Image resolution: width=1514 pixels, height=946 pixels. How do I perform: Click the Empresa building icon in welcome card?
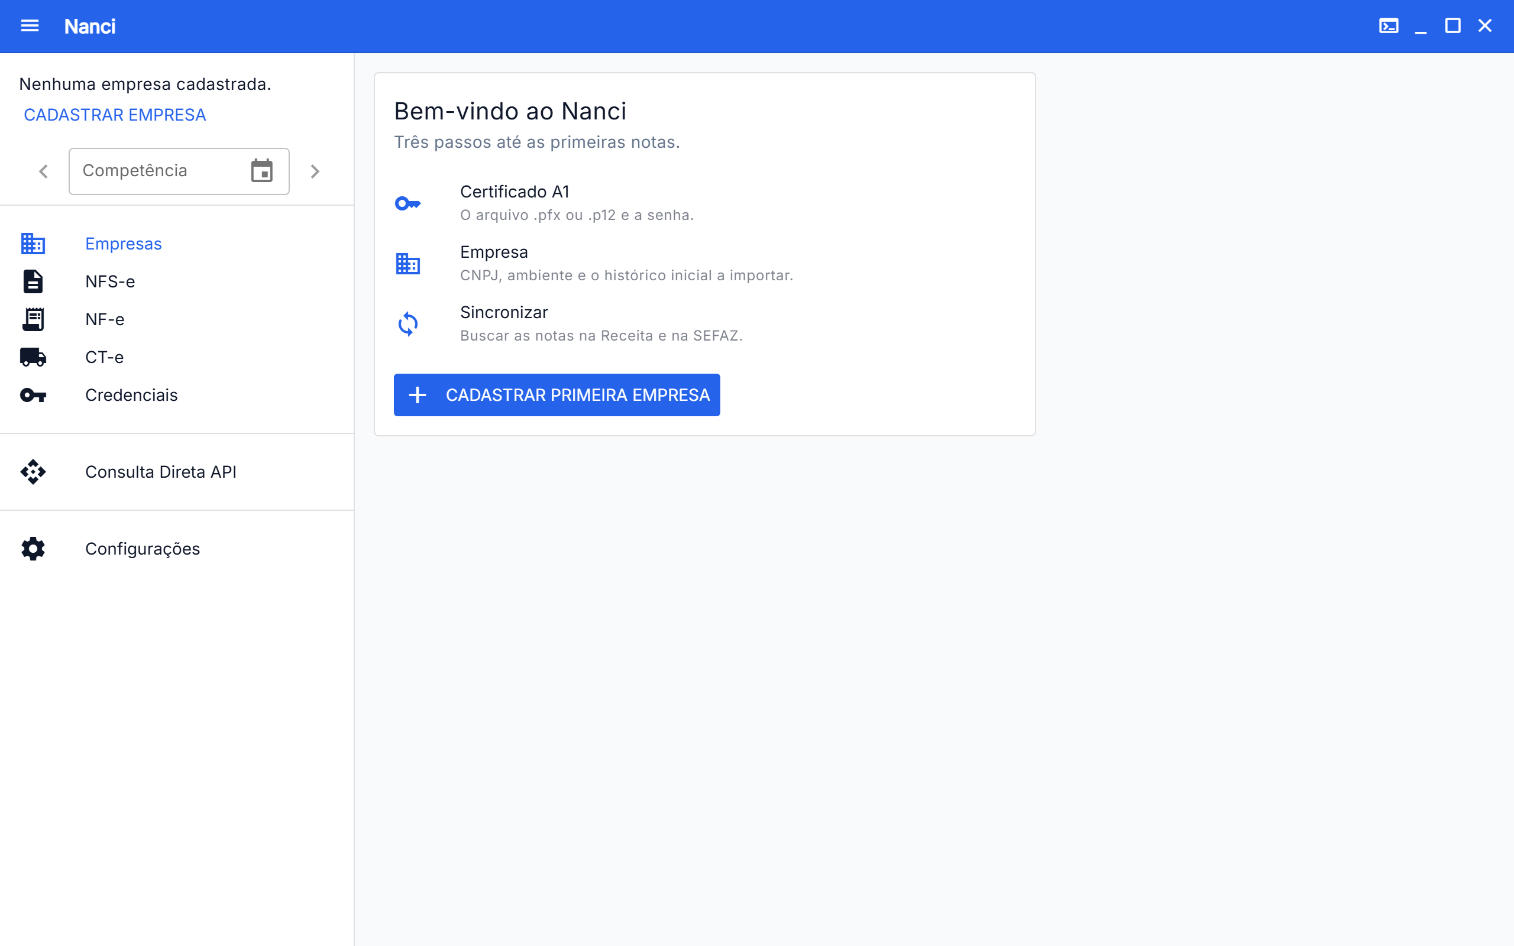pyautogui.click(x=408, y=264)
